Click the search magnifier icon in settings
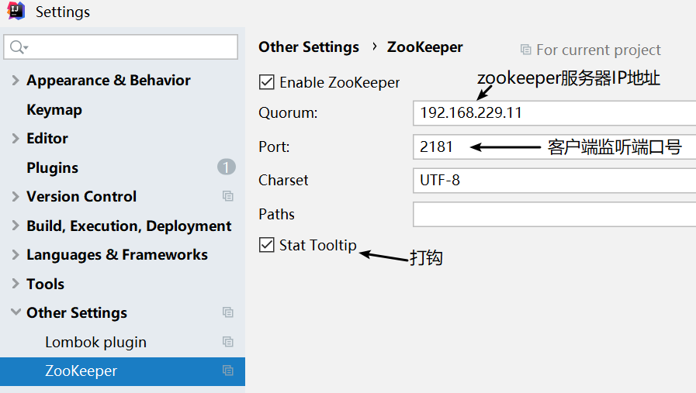The width and height of the screenshot is (696, 393). 16,47
